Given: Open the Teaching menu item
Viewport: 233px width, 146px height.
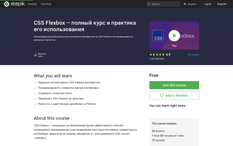Looking at the screenshot, I should pyautogui.click(x=46, y=4).
